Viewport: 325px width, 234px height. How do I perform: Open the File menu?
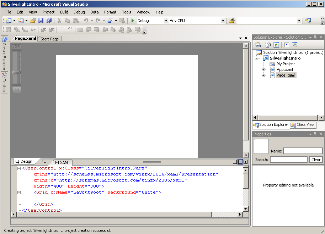click(8, 12)
